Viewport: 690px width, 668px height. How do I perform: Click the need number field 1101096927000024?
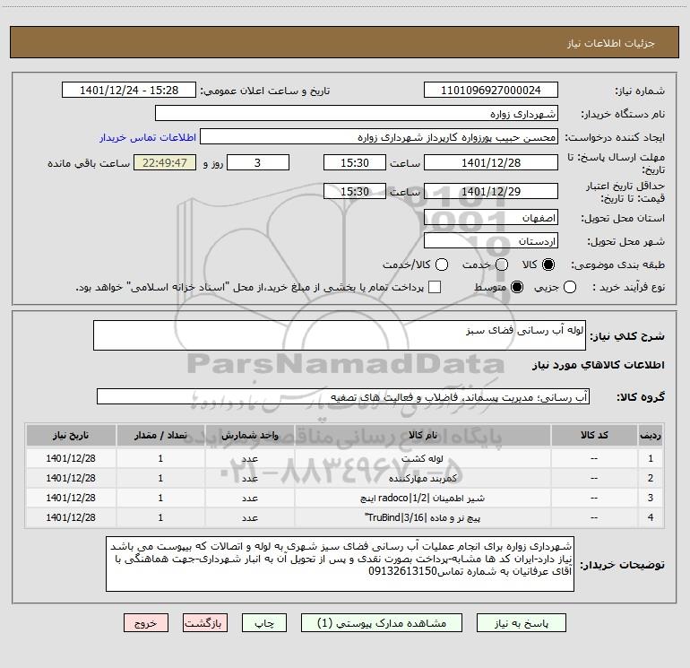[491, 90]
